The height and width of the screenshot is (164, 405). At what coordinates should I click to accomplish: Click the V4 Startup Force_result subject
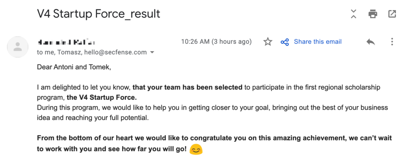98,14
